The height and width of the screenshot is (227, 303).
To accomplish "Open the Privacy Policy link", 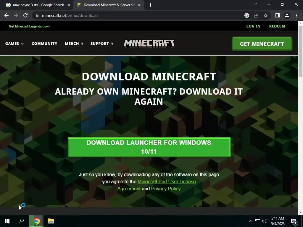I will [166, 189].
